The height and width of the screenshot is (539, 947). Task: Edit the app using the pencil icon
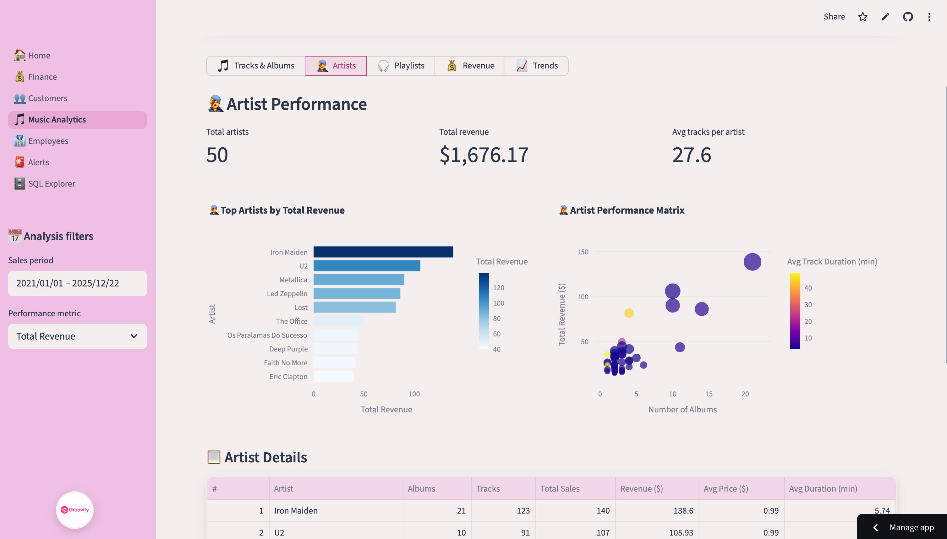pos(885,17)
